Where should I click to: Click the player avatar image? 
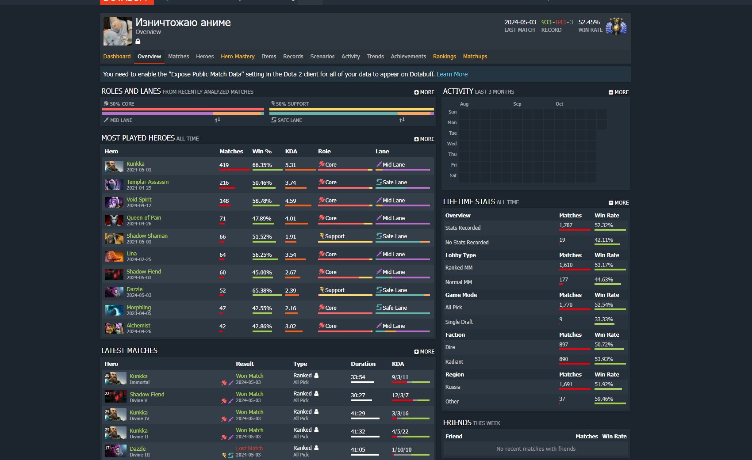click(x=118, y=31)
